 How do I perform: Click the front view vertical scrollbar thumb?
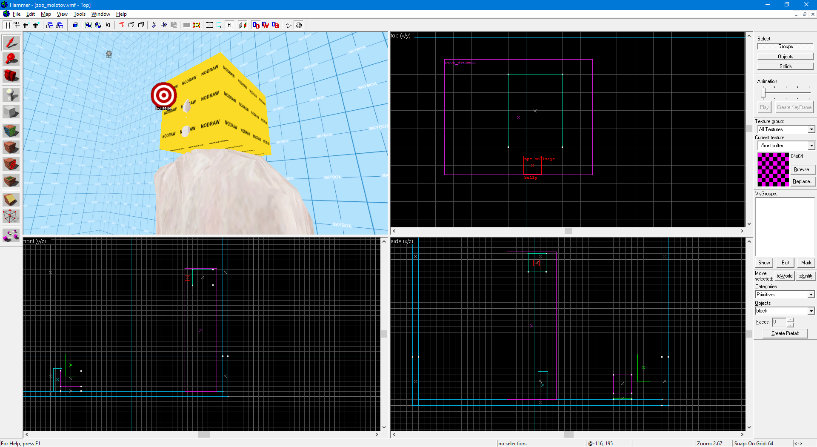click(x=384, y=334)
